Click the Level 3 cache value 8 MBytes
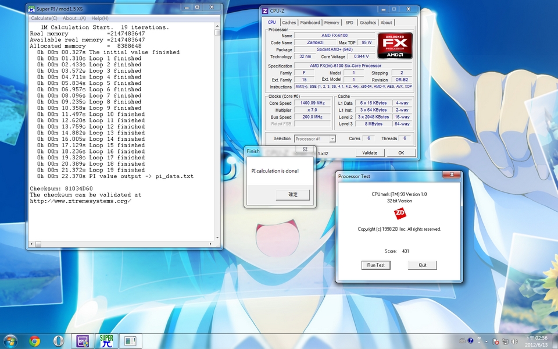 (373, 124)
